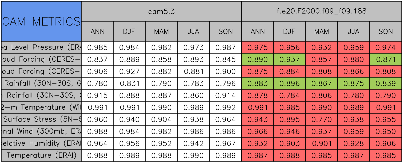Click the green cell showing 0.896
403x163 pixels.
pyautogui.click(x=290, y=84)
